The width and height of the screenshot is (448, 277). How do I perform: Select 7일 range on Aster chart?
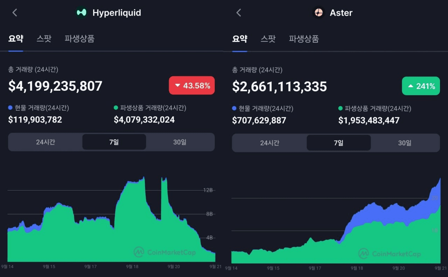(x=338, y=143)
